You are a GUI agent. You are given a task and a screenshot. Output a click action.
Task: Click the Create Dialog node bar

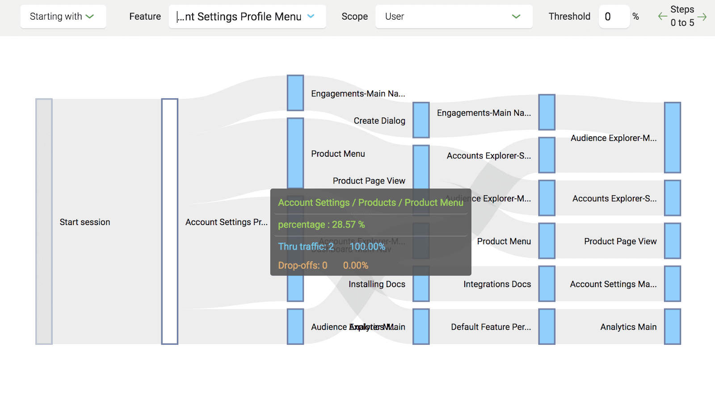421,120
